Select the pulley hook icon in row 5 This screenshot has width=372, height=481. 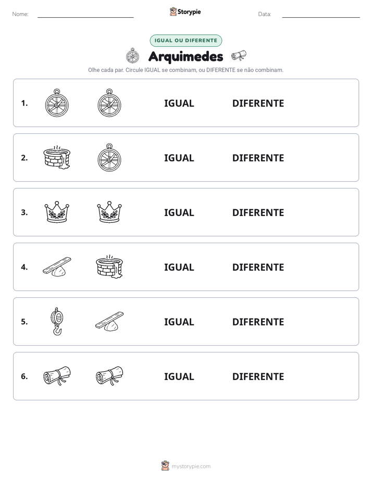tap(57, 322)
